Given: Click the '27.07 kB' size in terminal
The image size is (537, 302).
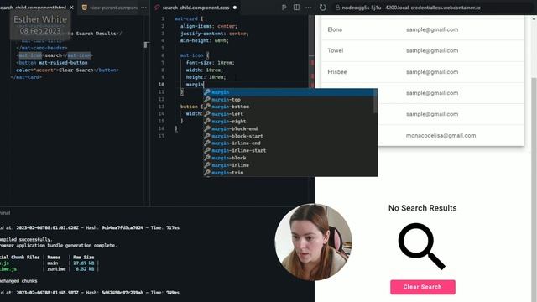Looking at the screenshot, I should pyautogui.click(x=84, y=263).
